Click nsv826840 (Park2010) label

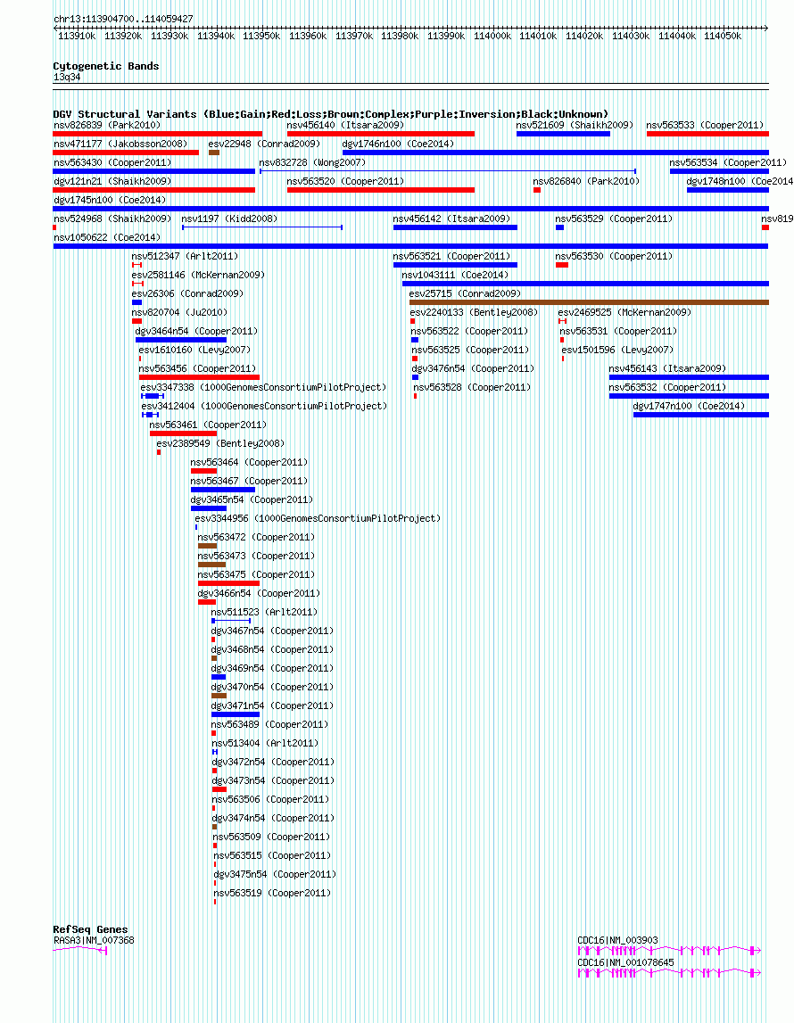click(x=586, y=181)
